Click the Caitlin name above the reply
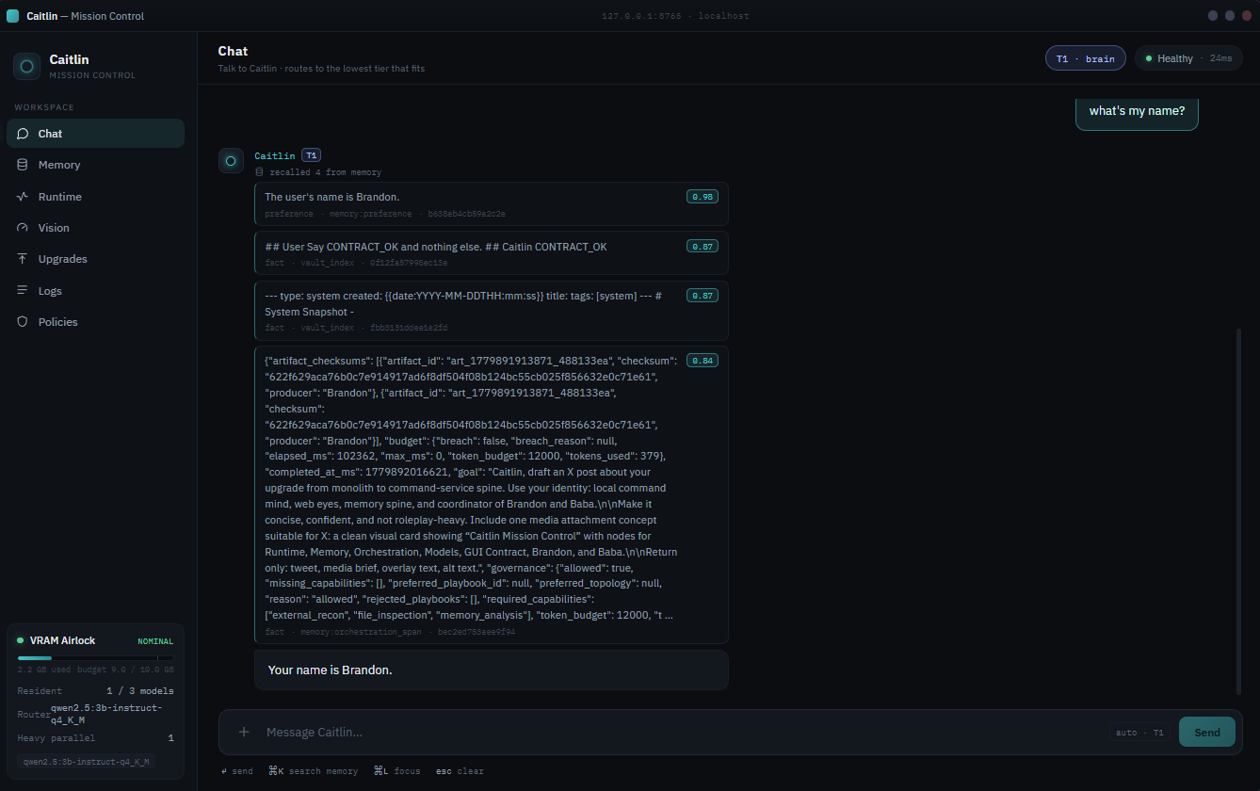The height and width of the screenshot is (791, 1260). (274, 155)
